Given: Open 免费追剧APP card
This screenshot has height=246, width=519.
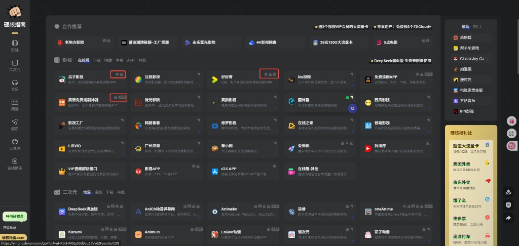Looking at the screenshot, I should (396, 79).
